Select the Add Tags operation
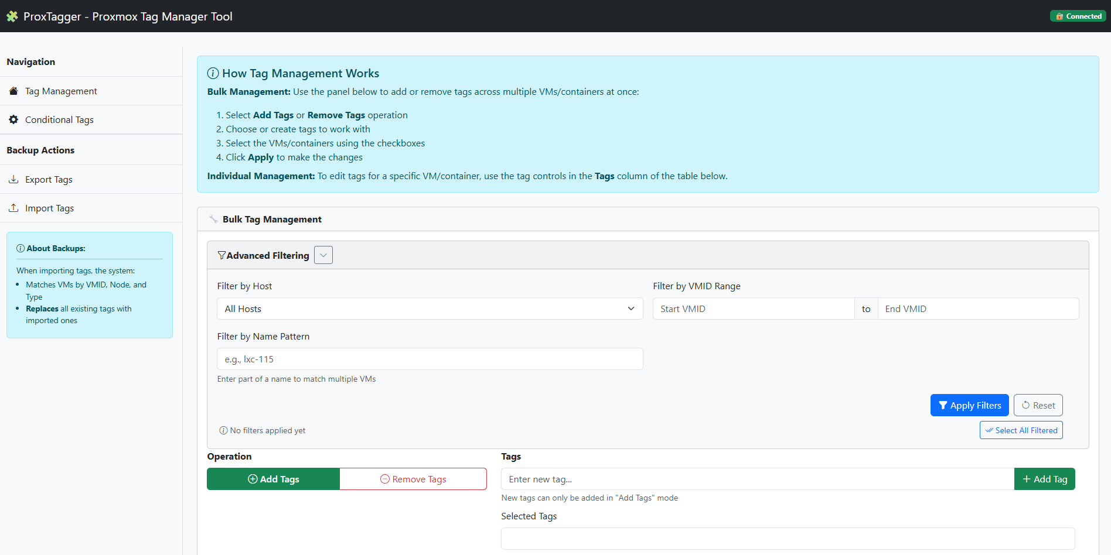This screenshot has height=555, width=1111. coord(273,479)
